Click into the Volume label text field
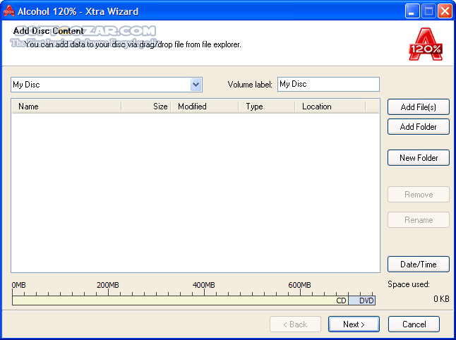The height and width of the screenshot is (340, 456). coord(328,84)
